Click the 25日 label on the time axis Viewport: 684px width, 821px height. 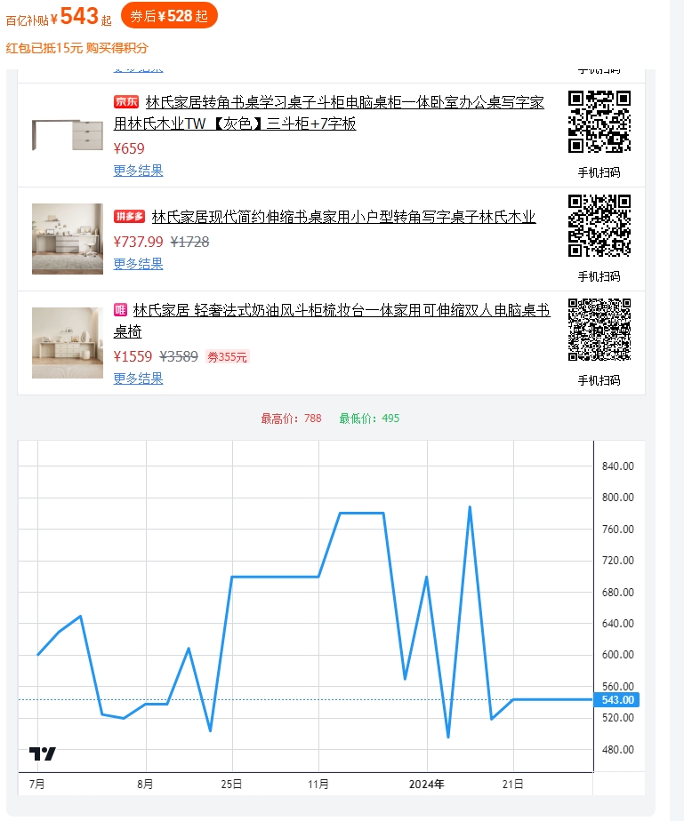[231, 784]
